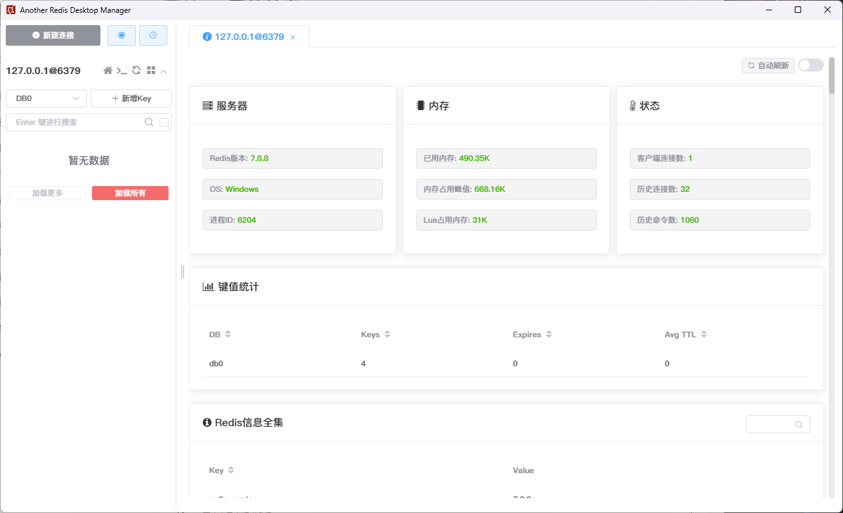843x513 pixels.
Task: Open the command log clock button
Action: coord(153,35)
